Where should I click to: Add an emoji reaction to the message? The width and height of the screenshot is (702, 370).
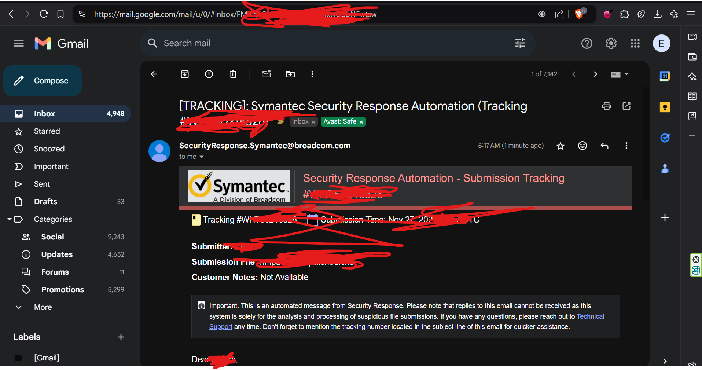tap(582, 146)
